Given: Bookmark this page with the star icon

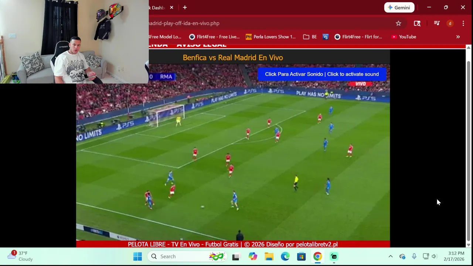Looking at the screenshot, I should (398, 23).
